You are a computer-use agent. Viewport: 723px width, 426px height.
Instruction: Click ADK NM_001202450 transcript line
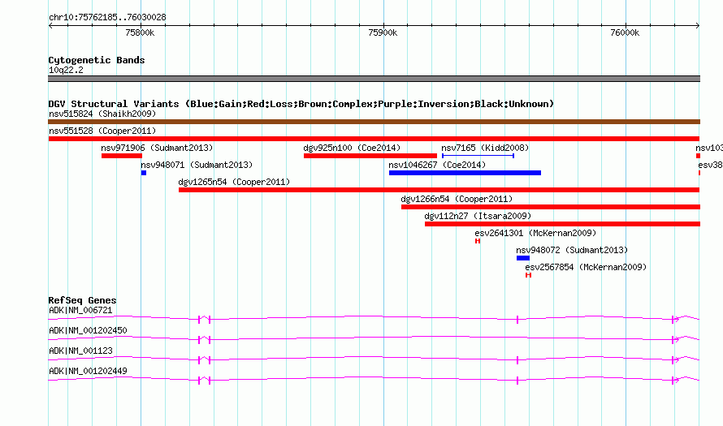tap(374, 339)
